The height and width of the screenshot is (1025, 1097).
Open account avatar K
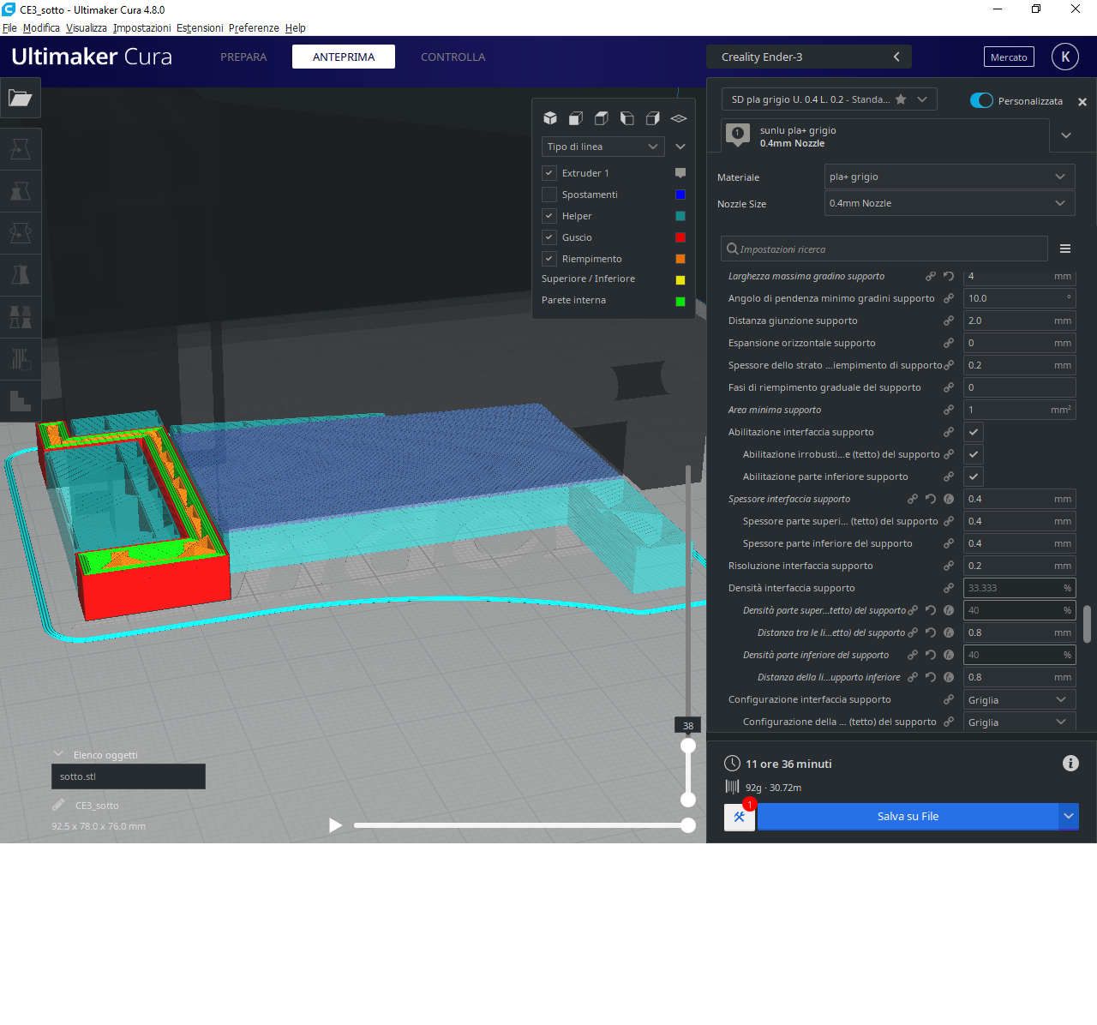click(x=1065, y=57)
